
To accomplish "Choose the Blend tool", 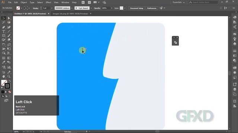I will 9,62.
